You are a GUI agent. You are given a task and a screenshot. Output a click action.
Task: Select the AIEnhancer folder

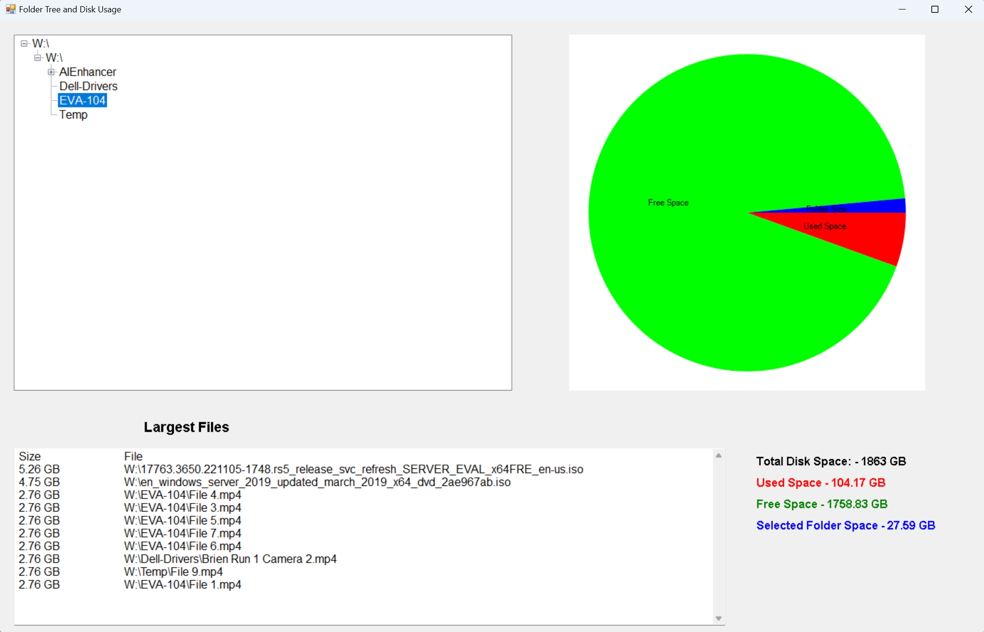pyautogui.click(x=88, y=72)
